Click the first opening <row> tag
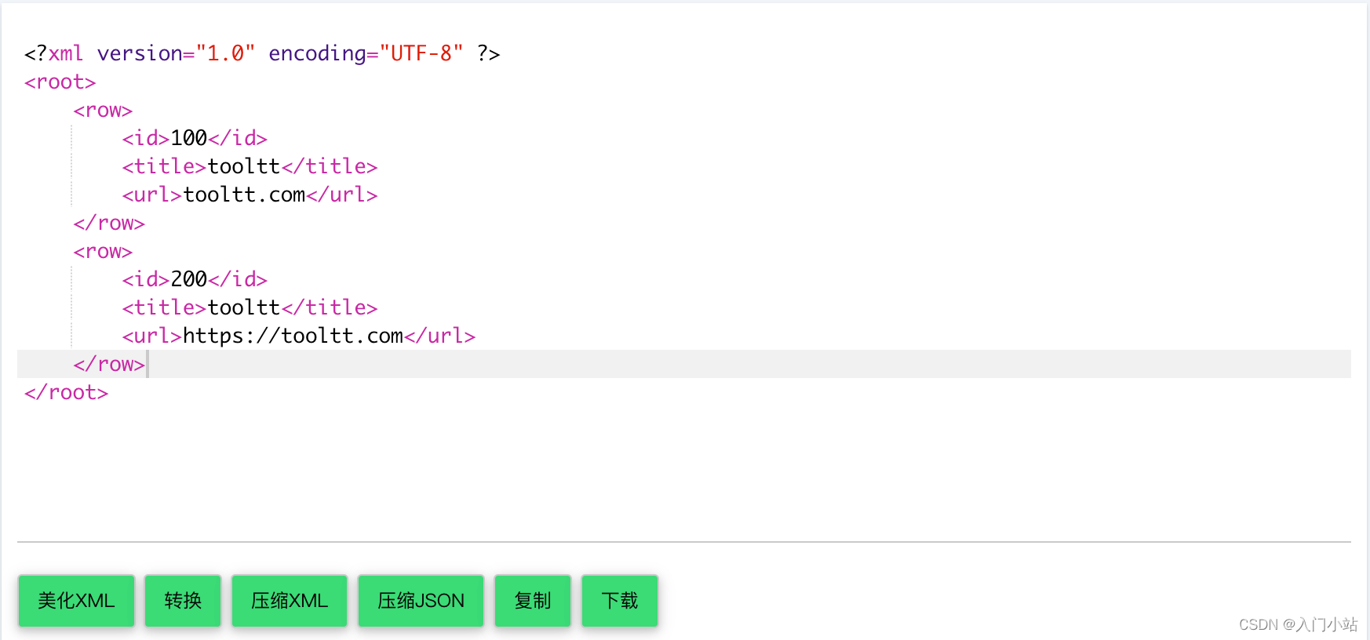1370x640 pixels. pyautogui.click(x=103, y=111)
